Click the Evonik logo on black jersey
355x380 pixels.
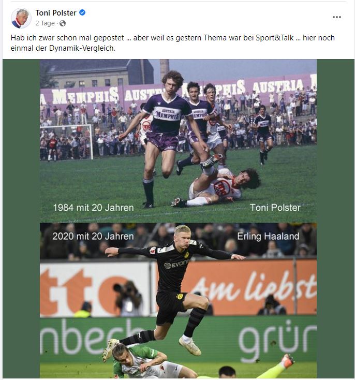[x=176, y=264]
